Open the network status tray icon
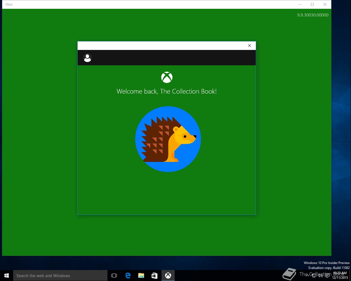 pos(314,276)
